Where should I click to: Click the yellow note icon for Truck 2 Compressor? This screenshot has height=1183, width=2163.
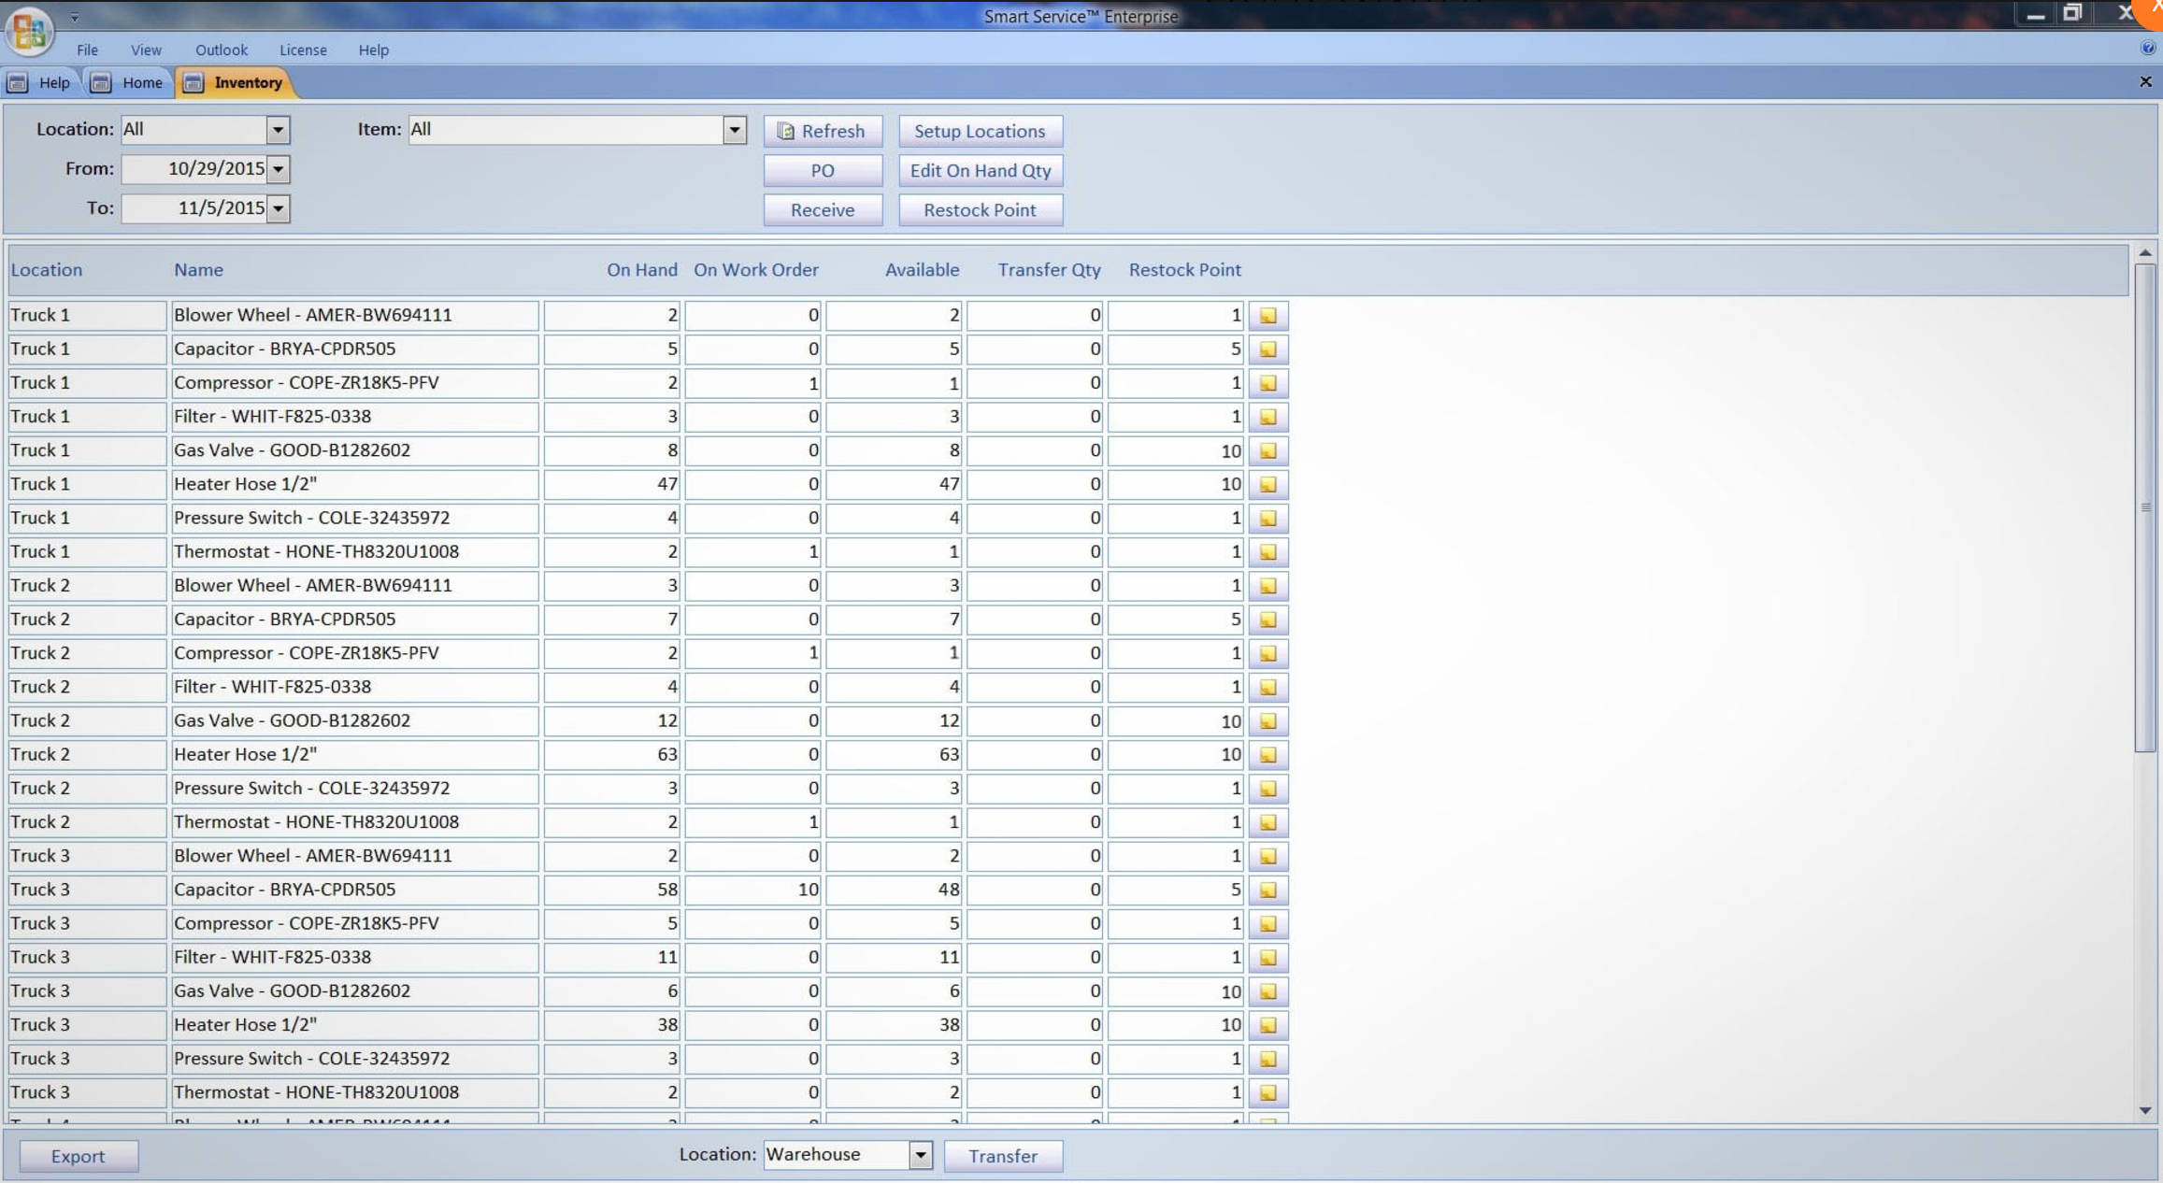pyautogui.click(x=1268, y=654)
